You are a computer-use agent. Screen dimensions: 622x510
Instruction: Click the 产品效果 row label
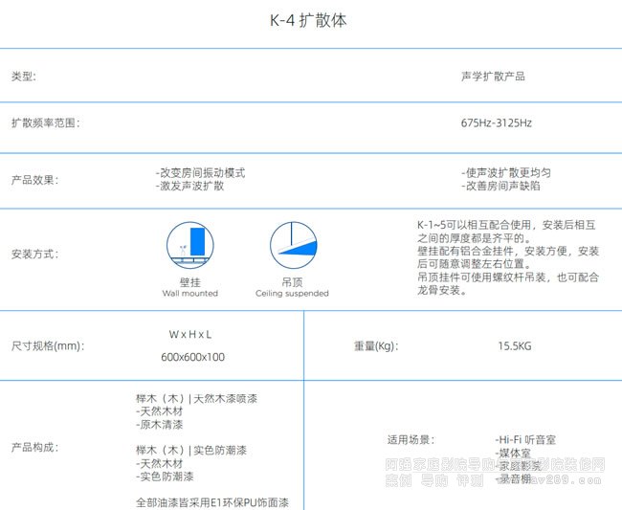34,179
